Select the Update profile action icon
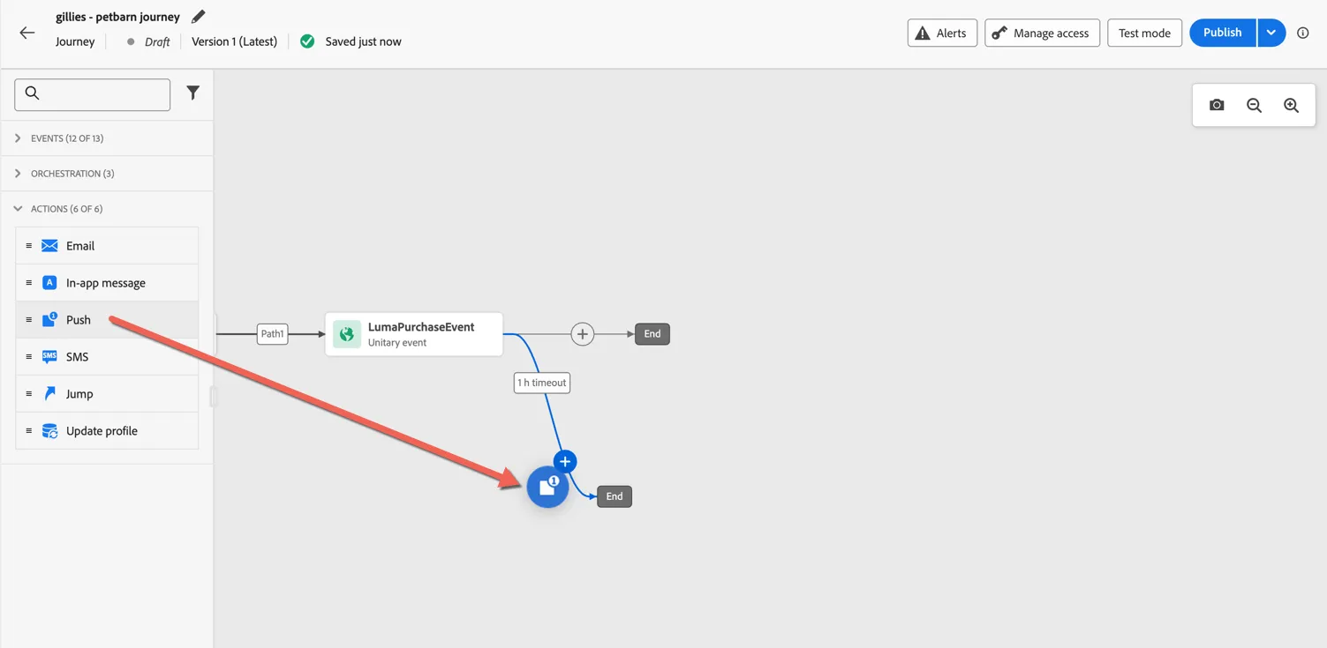1327x648 pixels. (49, 431)
